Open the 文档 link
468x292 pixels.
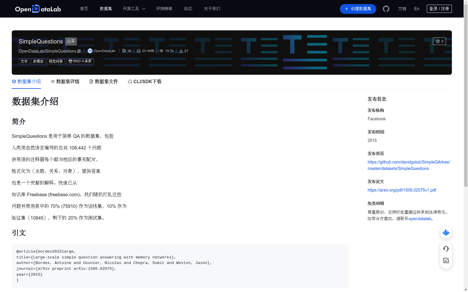[402, 9]
